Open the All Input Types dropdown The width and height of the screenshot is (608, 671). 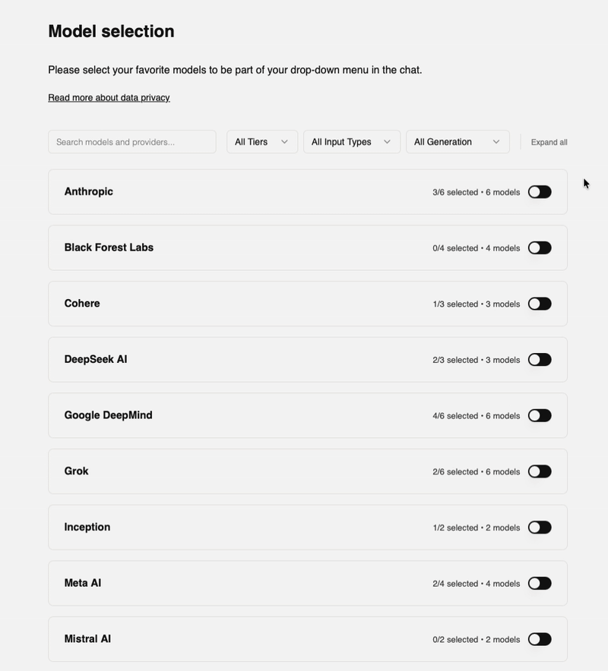[x=351, y=142]
